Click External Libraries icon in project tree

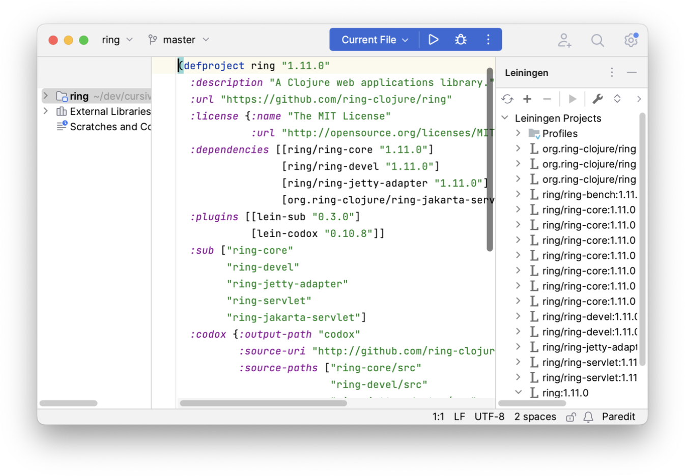click(x=62, y=111)
